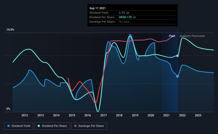This screenshot has height=134, width=218.
Task: Click the 0% y-axis label
Action: coord(8,109)
